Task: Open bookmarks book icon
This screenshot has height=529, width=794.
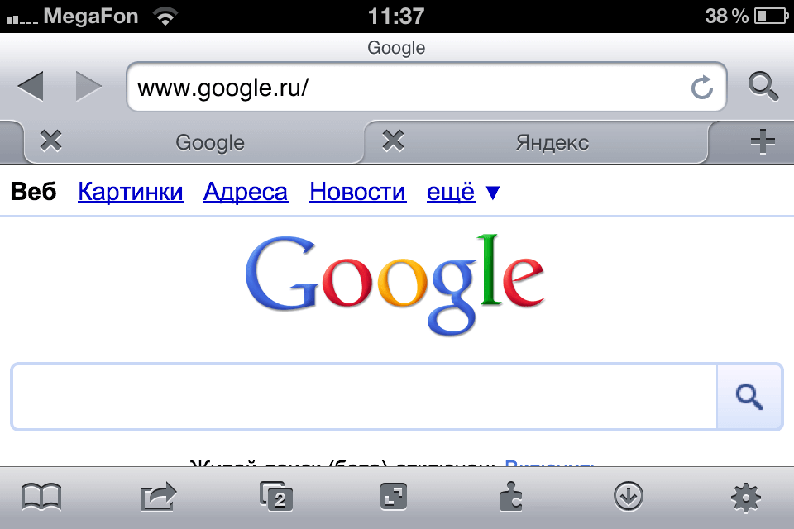Action: point(41,497)
